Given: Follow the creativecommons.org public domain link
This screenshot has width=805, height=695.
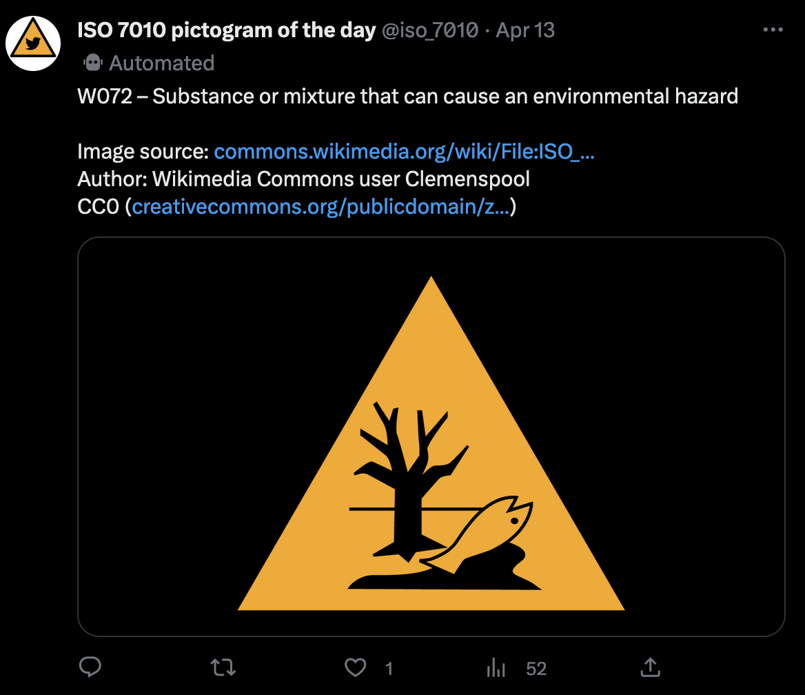Looking at the screenshot, I should 320,207.
